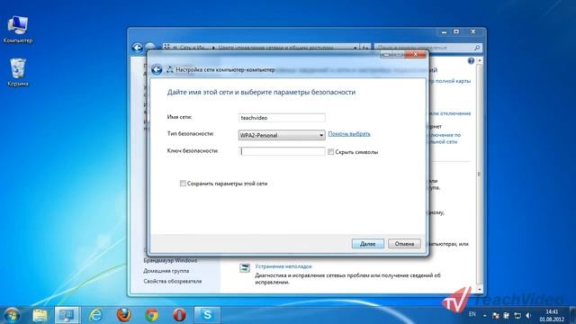Click the Control Panel window vertical scrollbar
The width and height of the screenshot is (576, 324).
click(x=479, y=175)
